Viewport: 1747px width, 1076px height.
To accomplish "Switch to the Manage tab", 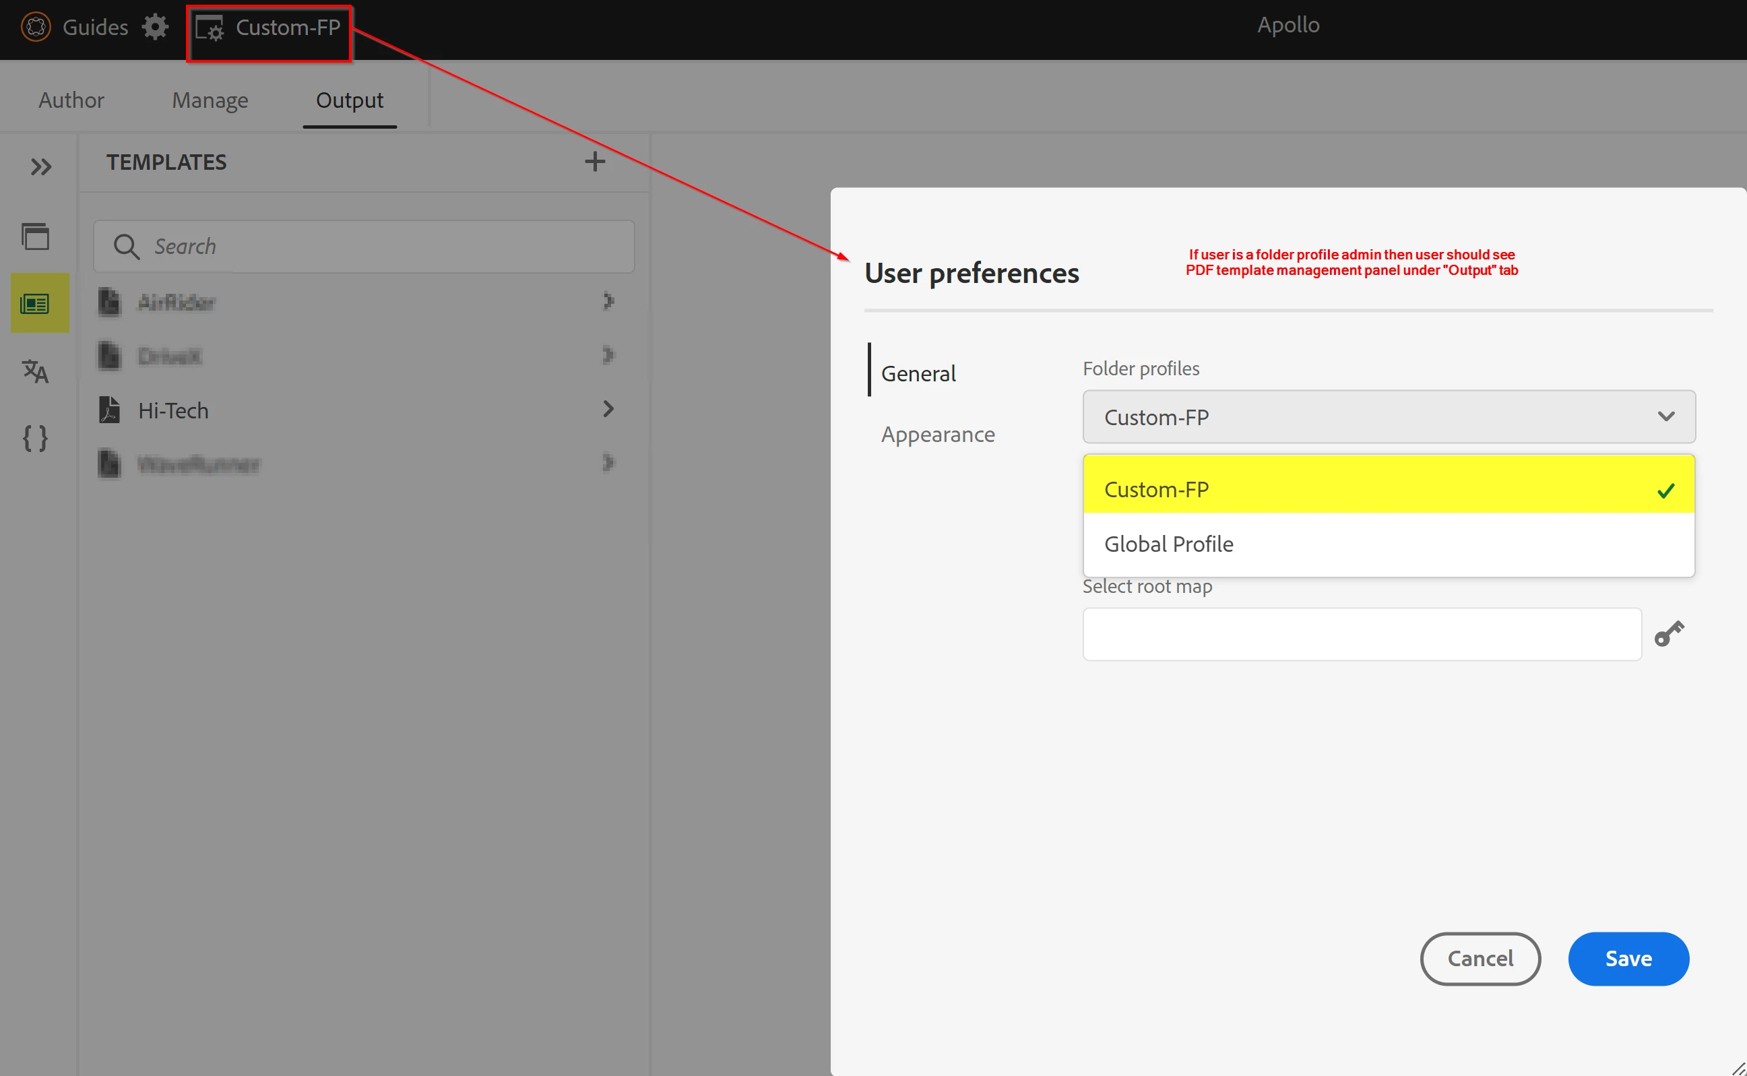I will [x=210, y=100].
